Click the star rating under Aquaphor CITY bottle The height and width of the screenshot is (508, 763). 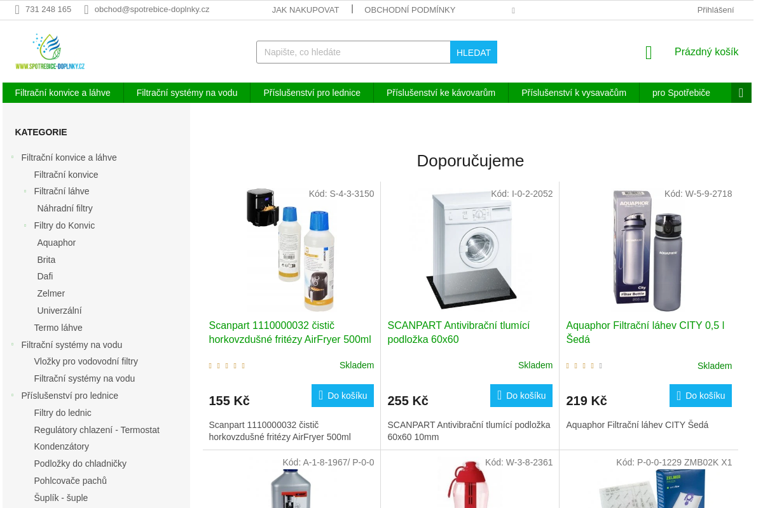(584, 366)
